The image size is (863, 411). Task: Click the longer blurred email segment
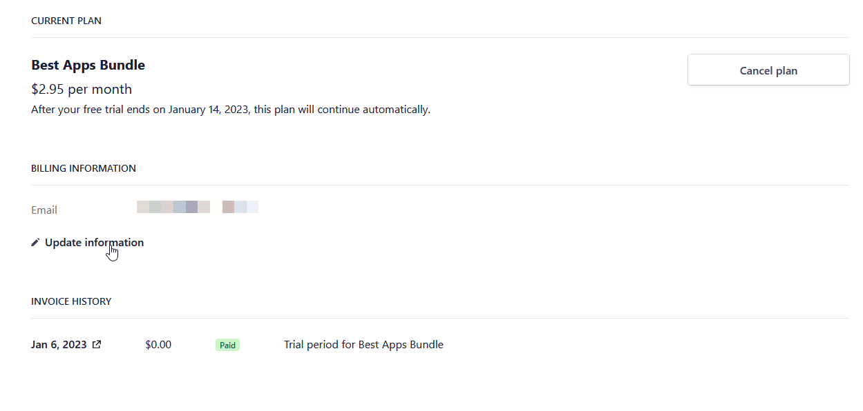(173, 207)
